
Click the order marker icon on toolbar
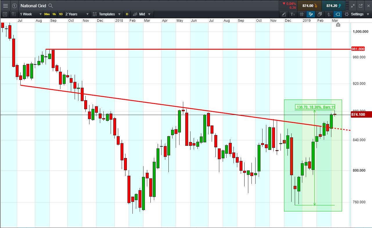pyautogui.click(x=329, y=14)
